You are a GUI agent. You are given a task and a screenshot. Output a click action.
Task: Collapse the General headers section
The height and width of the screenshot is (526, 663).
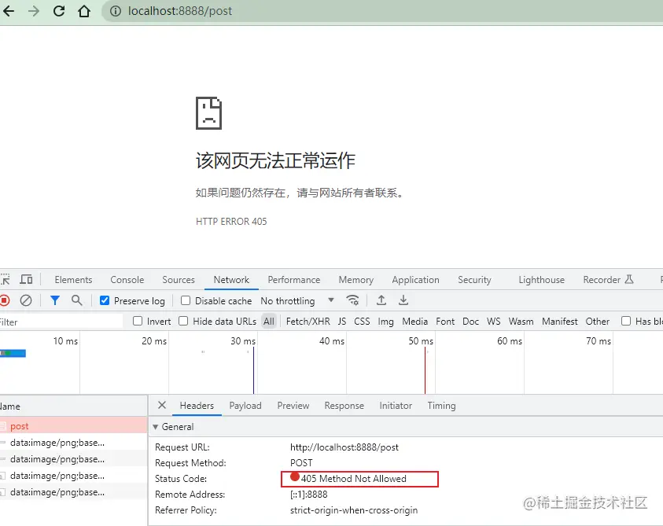155,427
